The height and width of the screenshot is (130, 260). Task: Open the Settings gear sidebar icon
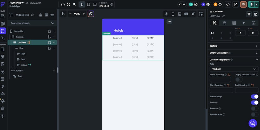[3, 116]
